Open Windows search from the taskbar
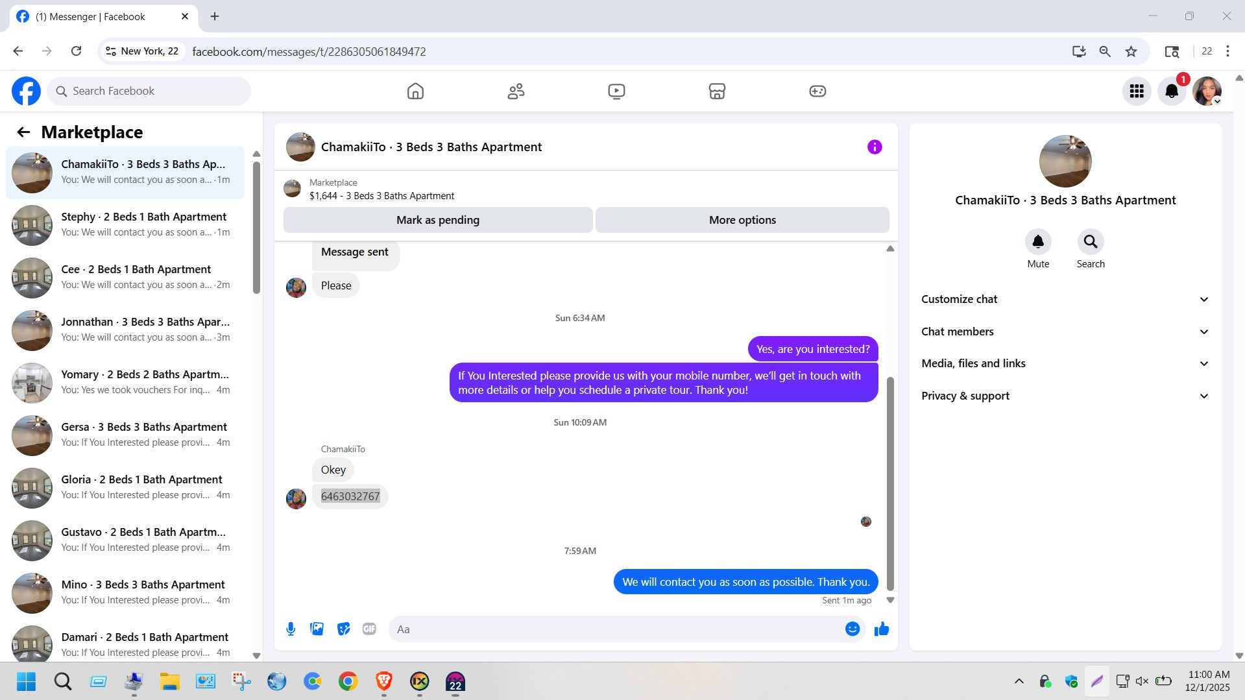The image size is (1245, 700). coord(62,681)
